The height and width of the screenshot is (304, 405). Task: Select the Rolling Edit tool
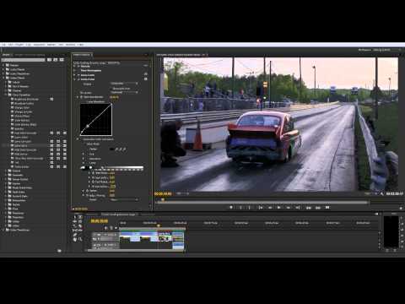[x=80, y=221]
